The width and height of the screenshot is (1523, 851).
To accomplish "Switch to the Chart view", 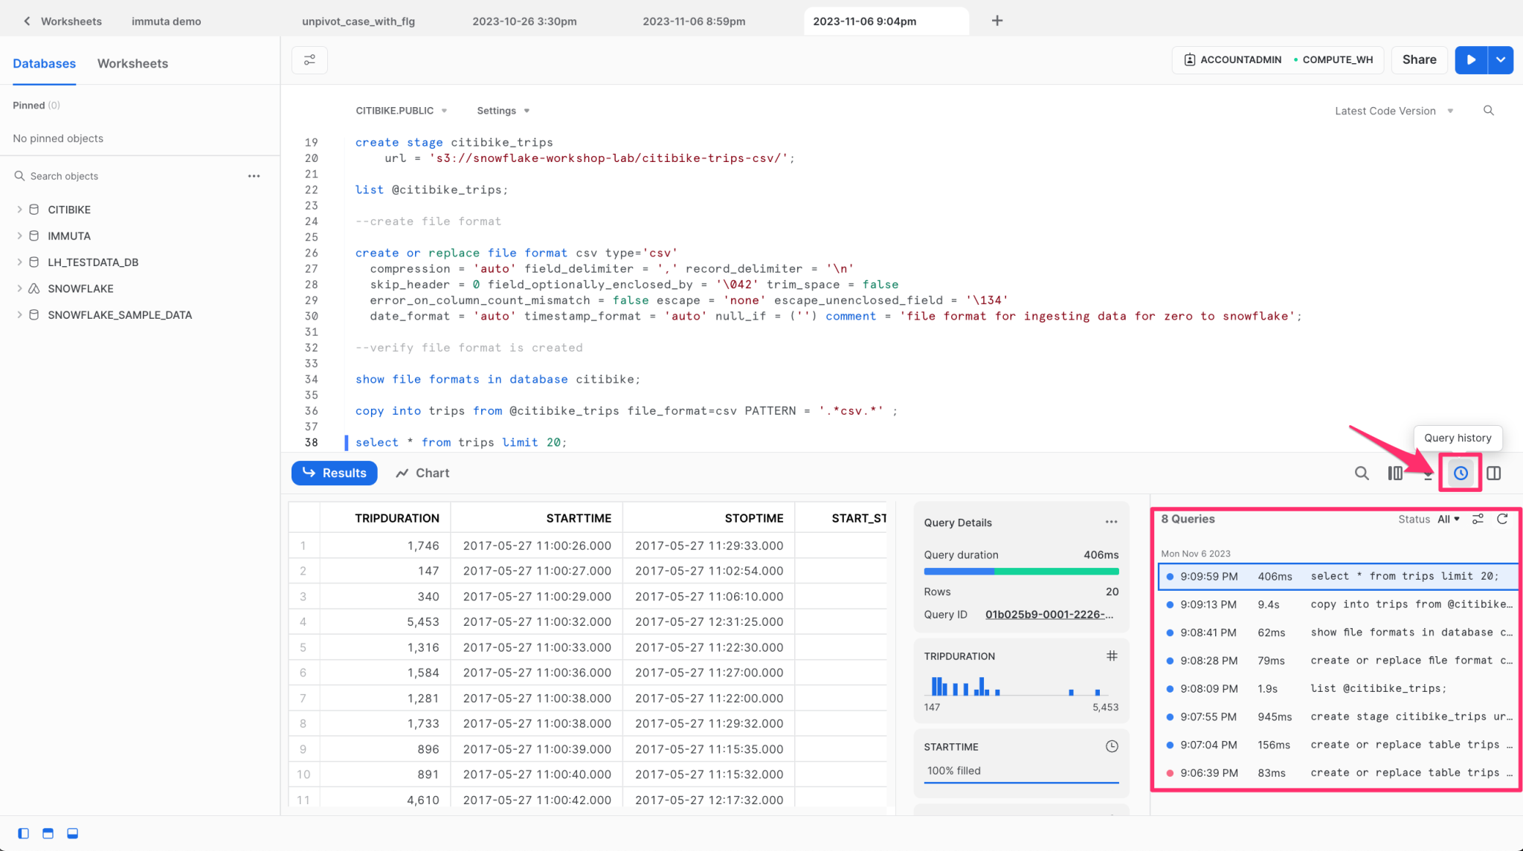I will pyautogui.click(x=422, y=473).
